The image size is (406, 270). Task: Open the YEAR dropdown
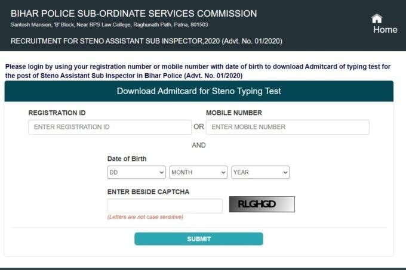tap(260, 172)
